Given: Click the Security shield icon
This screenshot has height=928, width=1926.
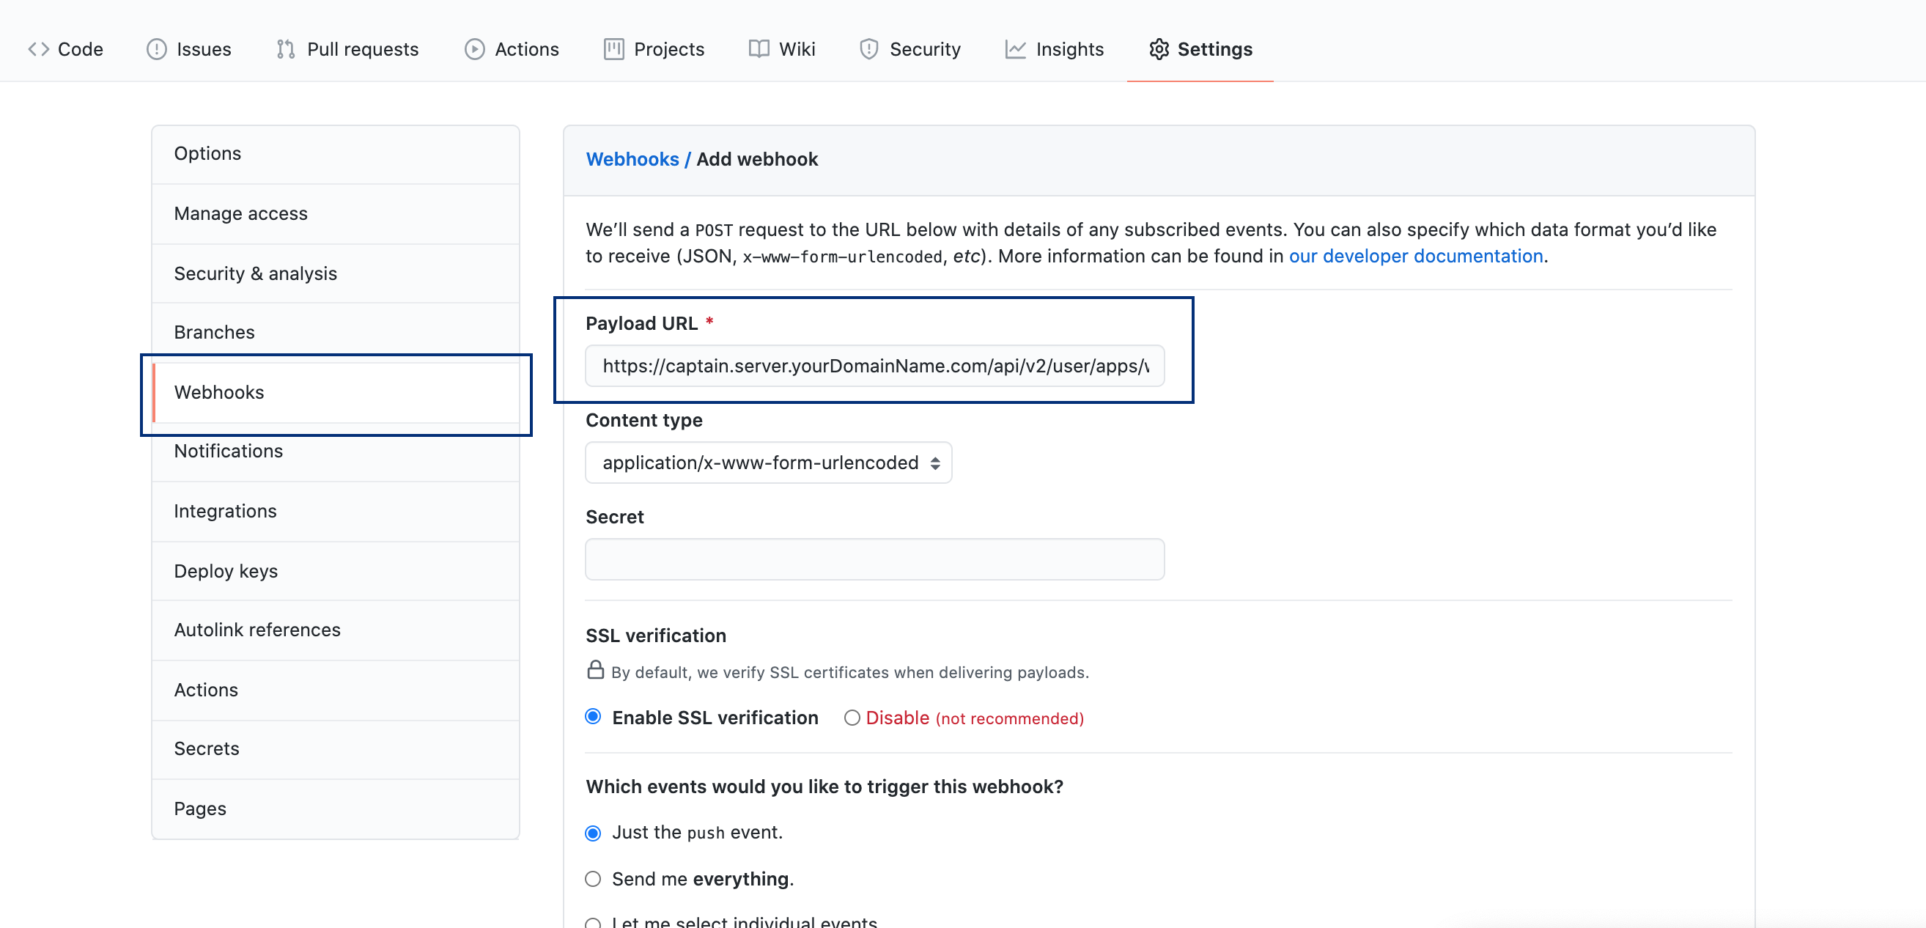Looking at the screenshot, I should click(x=868, y=49).
